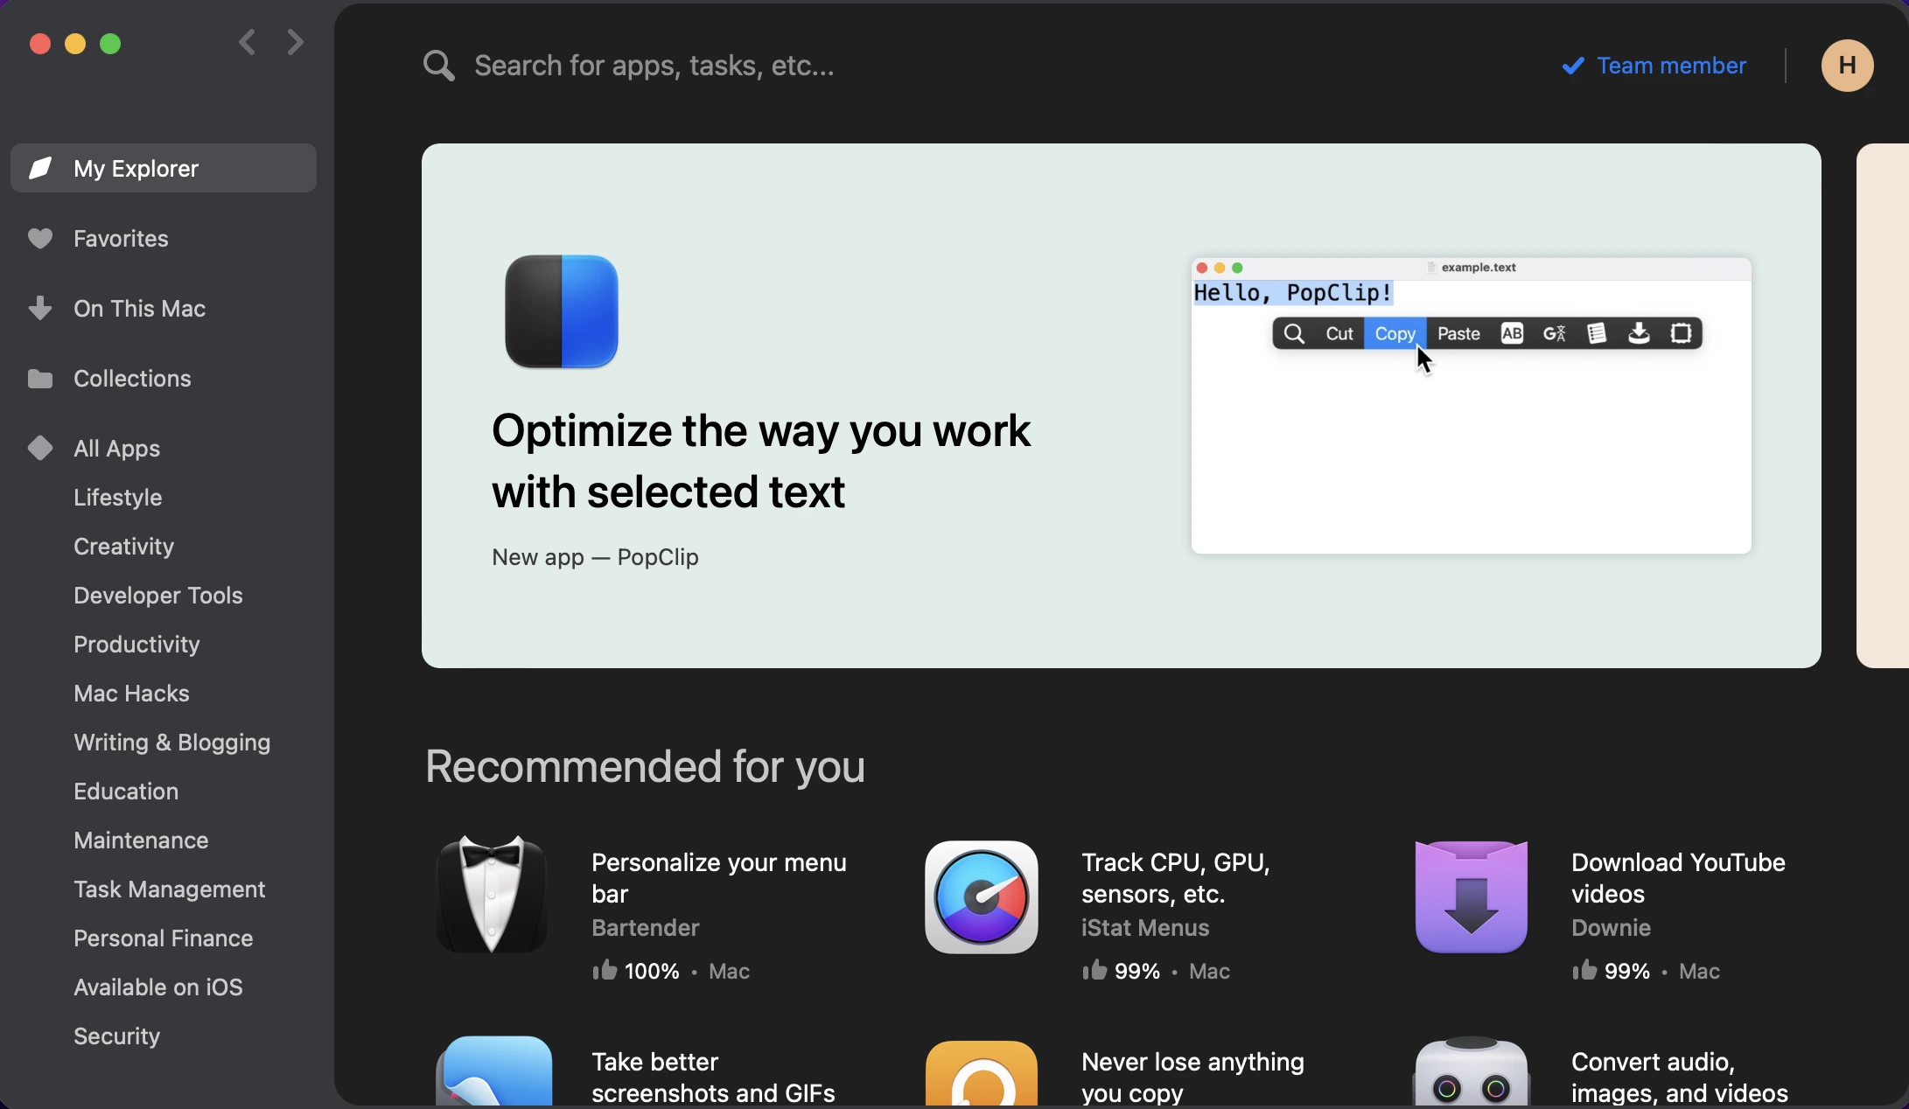This screenshot has width=1909, height=1109.
Task: Select the On This Mac sidebar item
Action: (138, 308)
